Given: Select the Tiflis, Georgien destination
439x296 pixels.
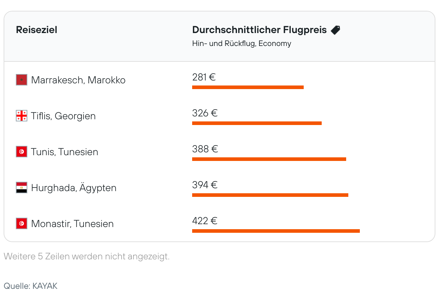Looking at the screenshot, I should click(x=63, y=116).
